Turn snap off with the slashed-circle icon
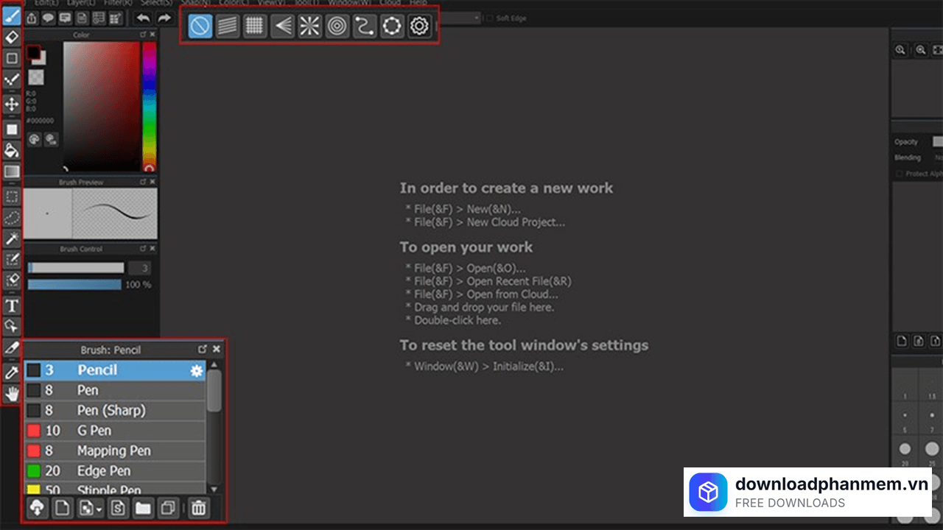The height and width of the screenshot is (530, 943). click(x=200, y=26)
